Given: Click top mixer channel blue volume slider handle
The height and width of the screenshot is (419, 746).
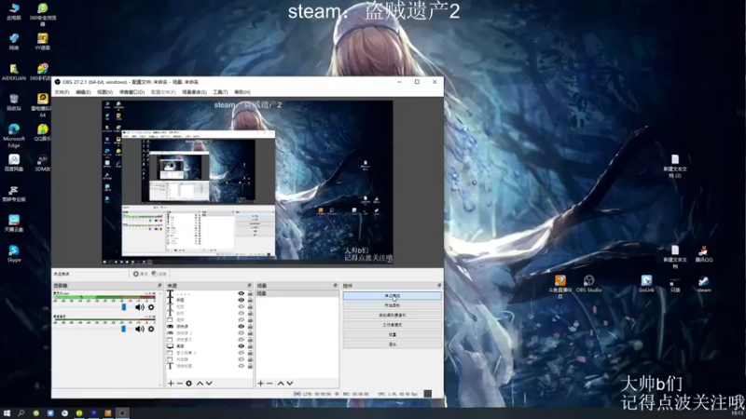Looking at the screenshot, I should pos(124,307).
